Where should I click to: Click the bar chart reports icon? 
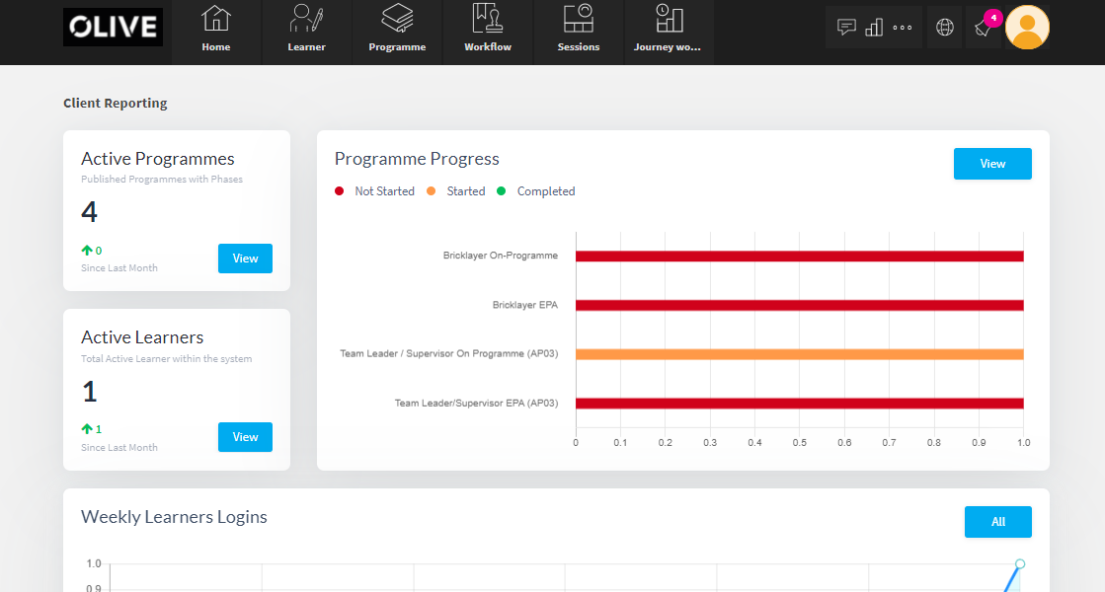[873, 27]
